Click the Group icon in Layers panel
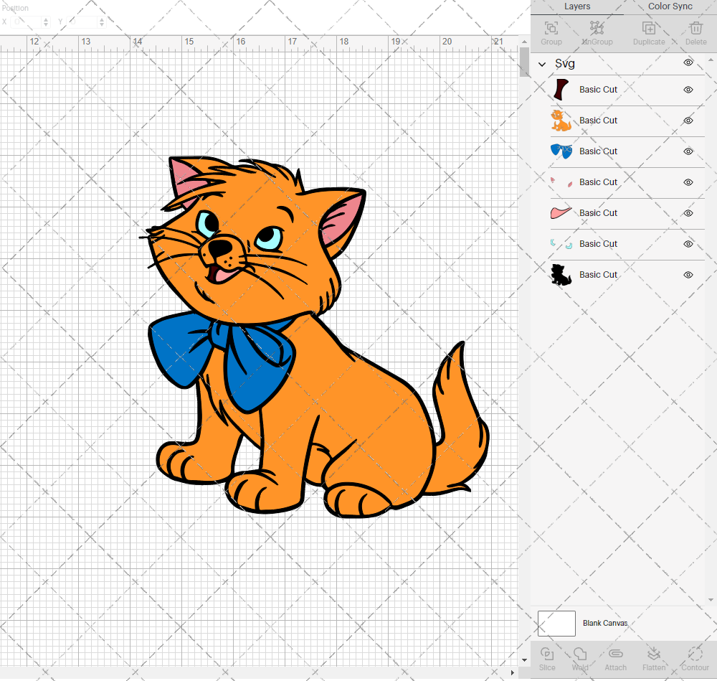The width and height of the screenshot is (717, 681). click(551, 32)
